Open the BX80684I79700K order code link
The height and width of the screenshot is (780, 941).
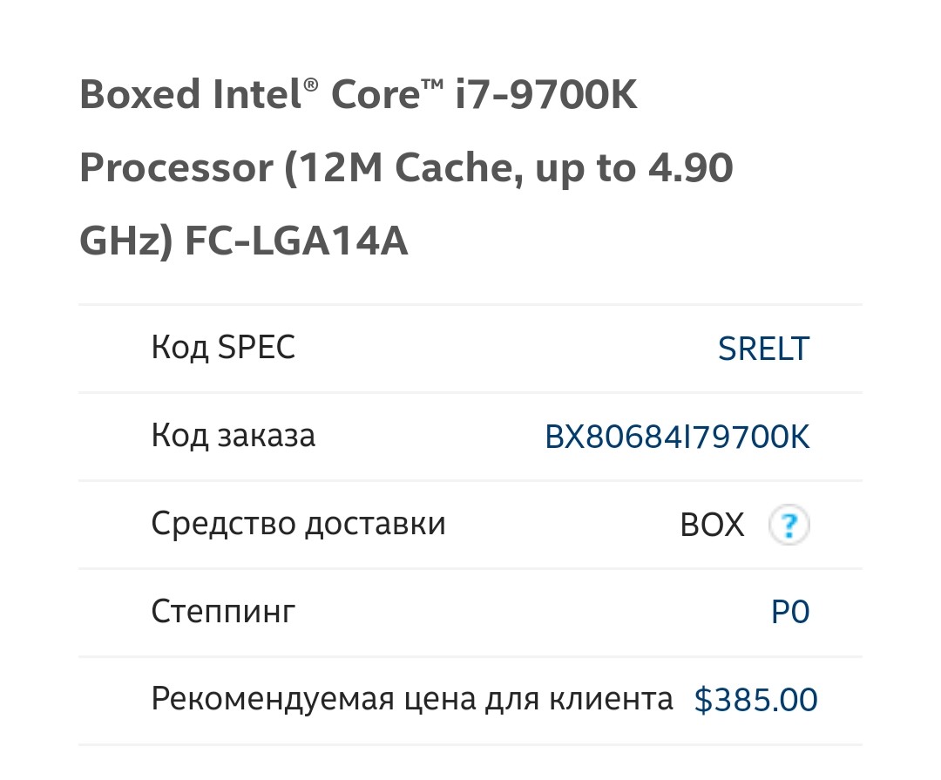677,437
